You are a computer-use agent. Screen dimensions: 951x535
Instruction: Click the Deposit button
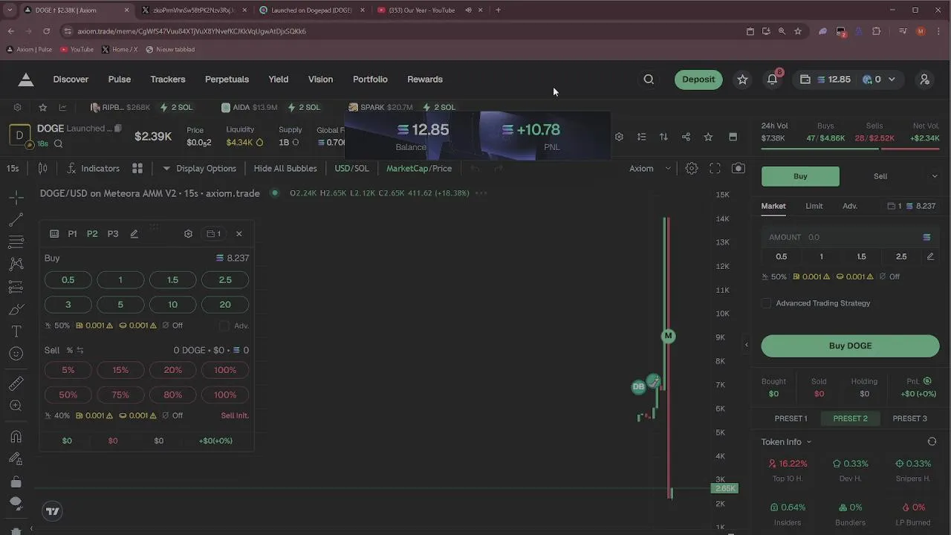[698, 80]
